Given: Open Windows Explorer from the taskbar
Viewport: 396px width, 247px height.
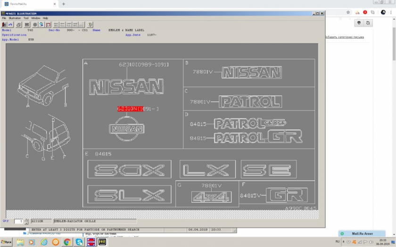Looking at the screenshot, I should (20, 242).
